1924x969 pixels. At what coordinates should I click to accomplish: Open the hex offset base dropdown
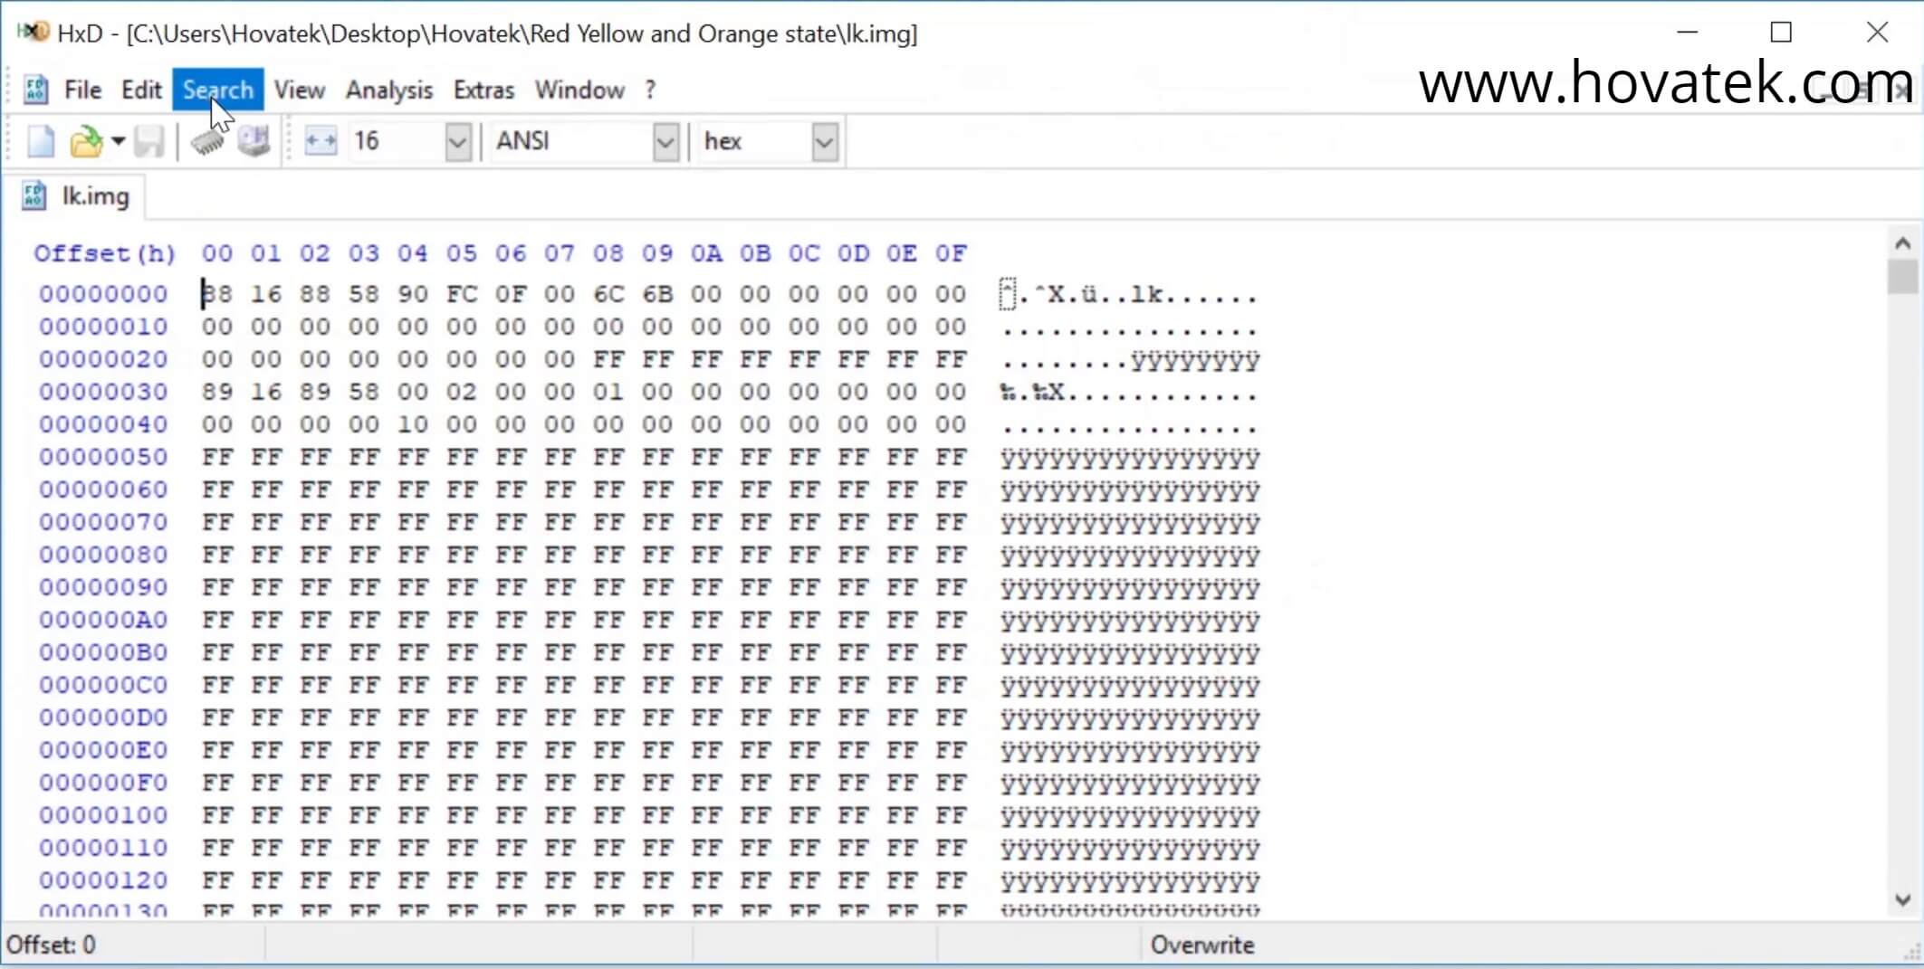823,141
